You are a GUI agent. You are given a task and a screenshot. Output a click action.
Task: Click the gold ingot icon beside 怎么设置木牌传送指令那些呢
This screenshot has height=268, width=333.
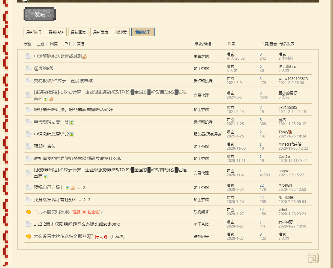[x=29, y=236]
